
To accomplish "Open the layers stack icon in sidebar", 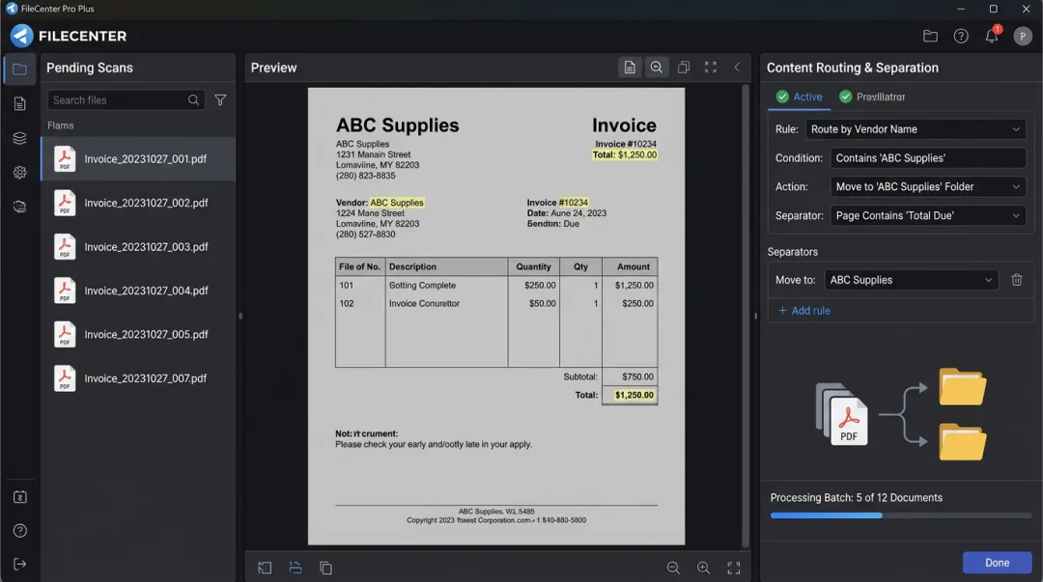I will [19, 138].
